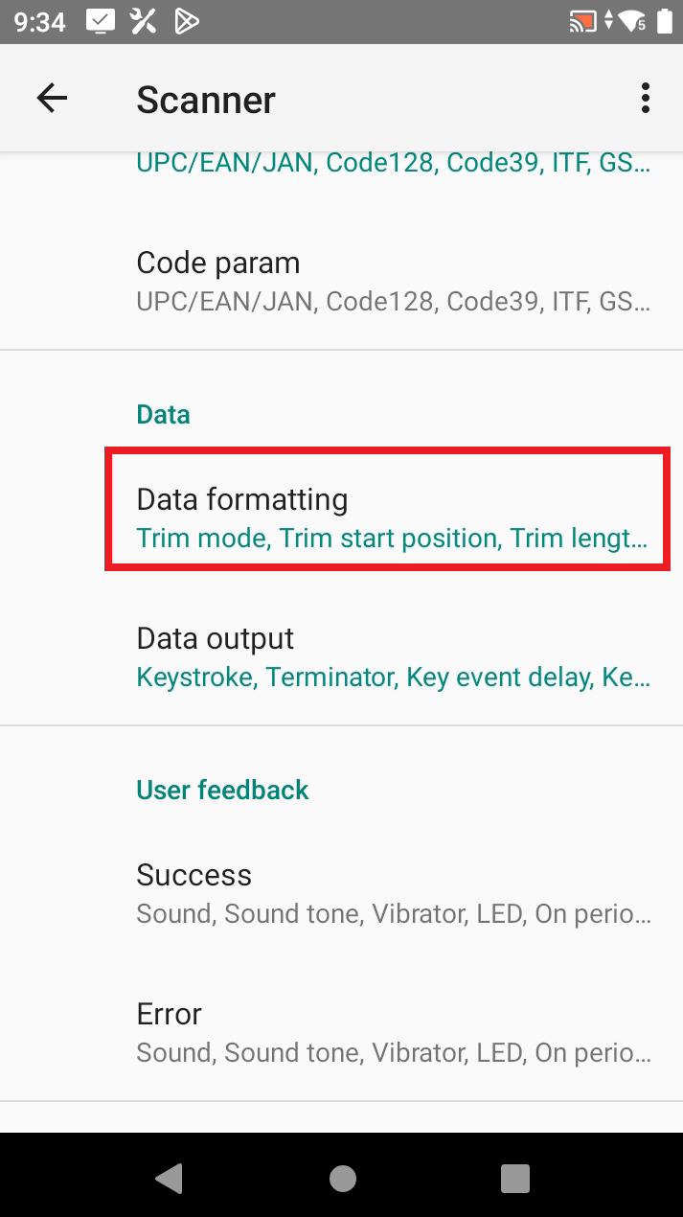Tap the tools icon in status bar
Image resolution: width=683 pixels, height=1217 pixels.
[x=144, y=21]
